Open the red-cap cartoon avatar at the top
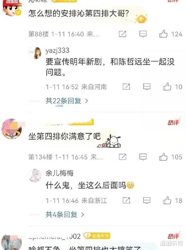 pyautogui.click(x=12, y=8)
